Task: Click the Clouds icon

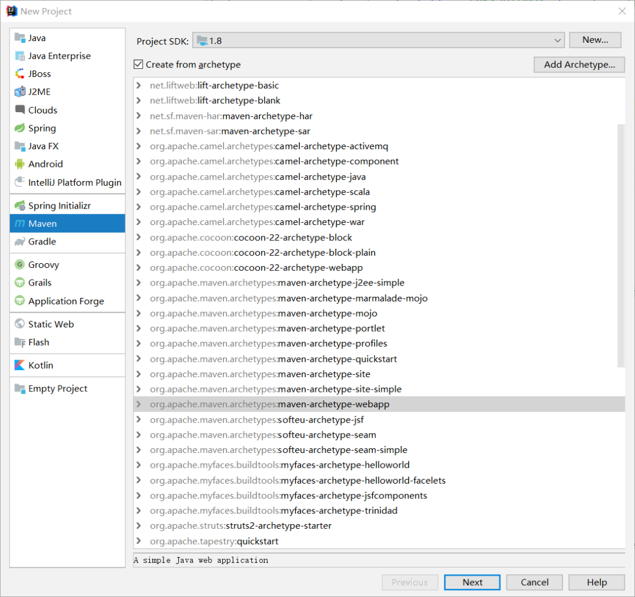Action: pyautogui.click(x=19, y=110)
